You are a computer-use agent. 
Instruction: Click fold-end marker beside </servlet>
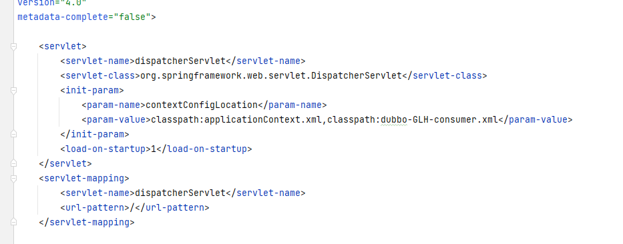pyautogui.click(x=13, y=163)
